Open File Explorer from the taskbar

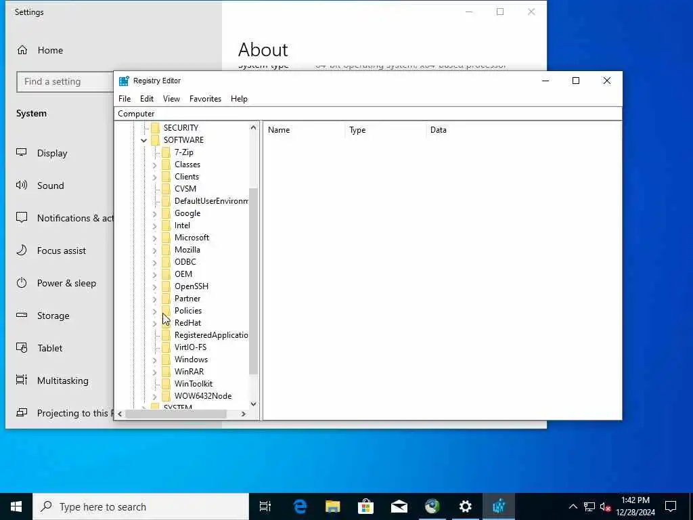pos(333,506)
